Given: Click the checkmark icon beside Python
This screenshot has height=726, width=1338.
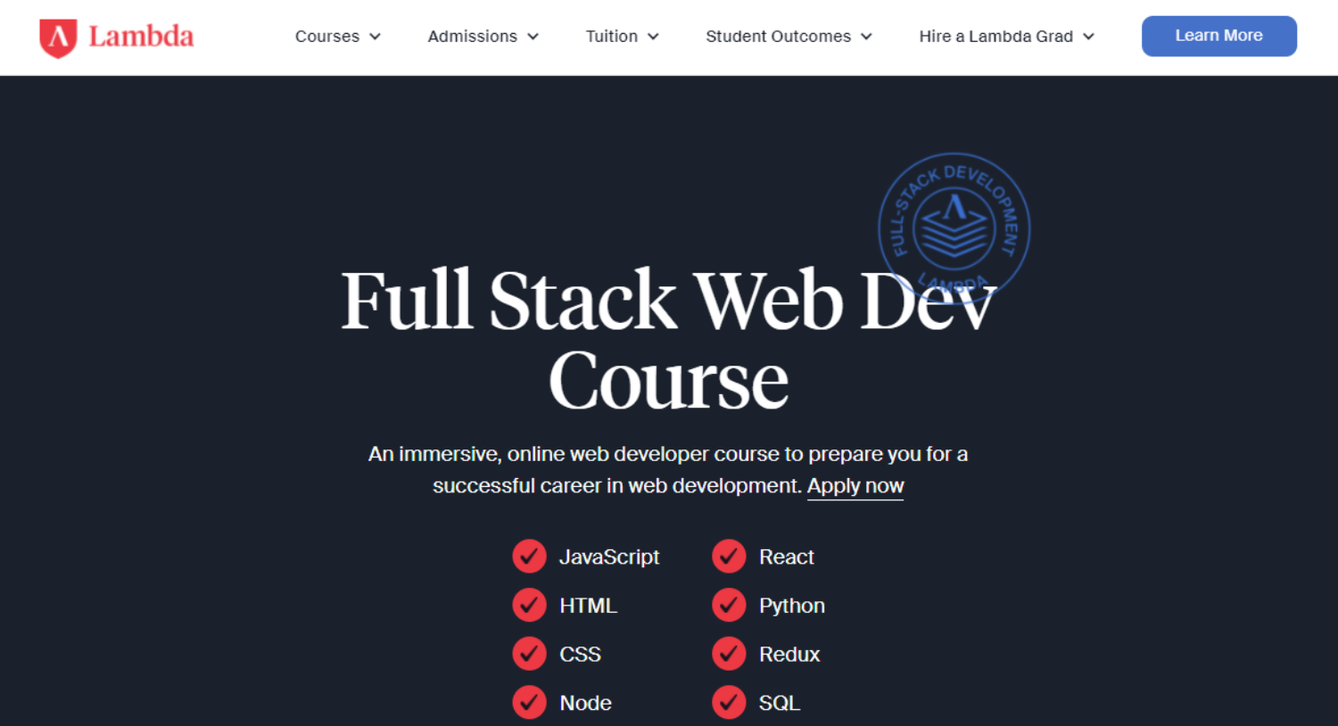Looking at the screenshot, I should point(729,605).
